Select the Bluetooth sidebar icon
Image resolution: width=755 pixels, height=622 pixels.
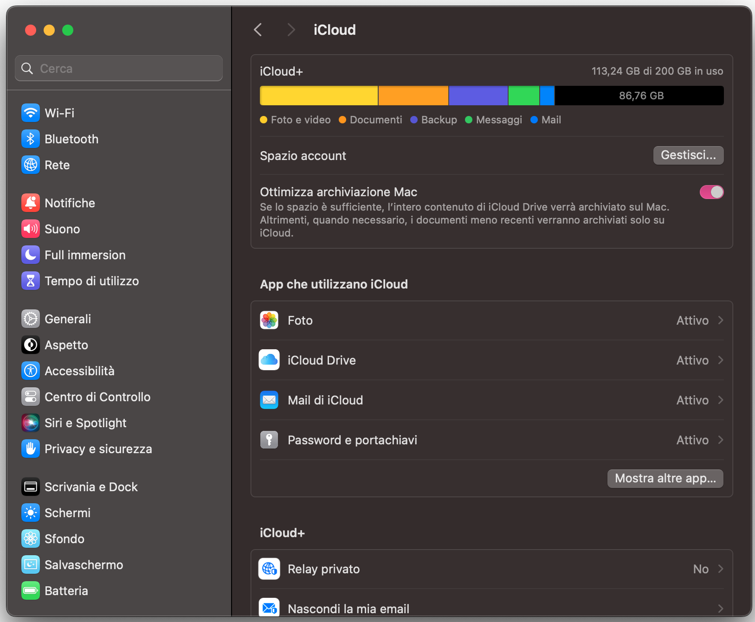tap(30, 139)
